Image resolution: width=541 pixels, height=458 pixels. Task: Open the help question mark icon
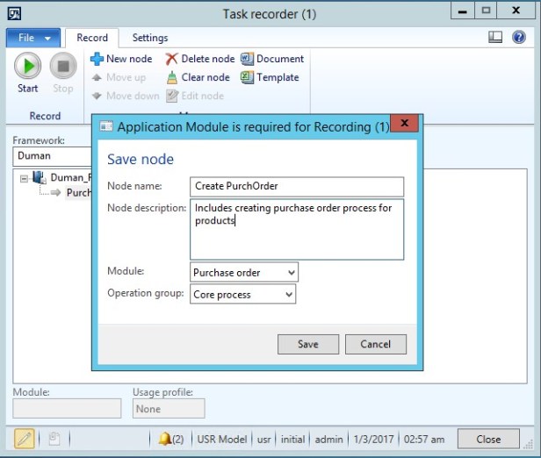(x=520, y=38)
